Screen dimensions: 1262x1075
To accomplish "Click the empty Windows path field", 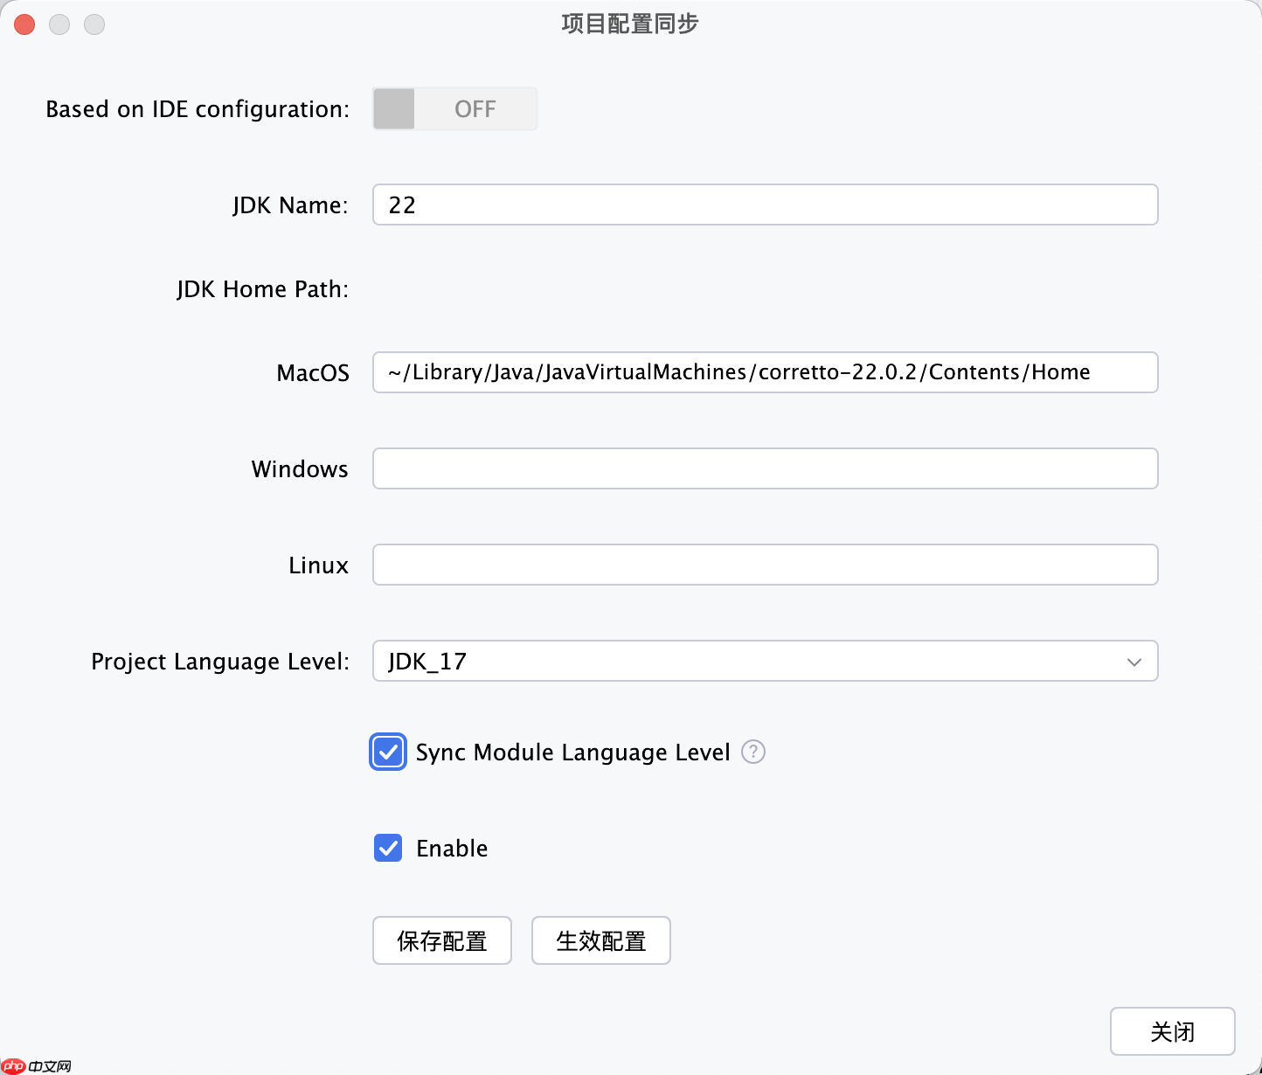I will click(765, 468).
